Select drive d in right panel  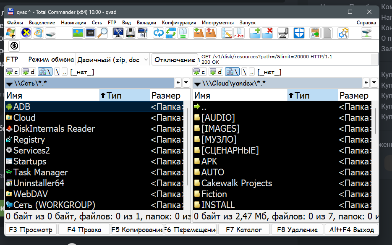point(216,72)
